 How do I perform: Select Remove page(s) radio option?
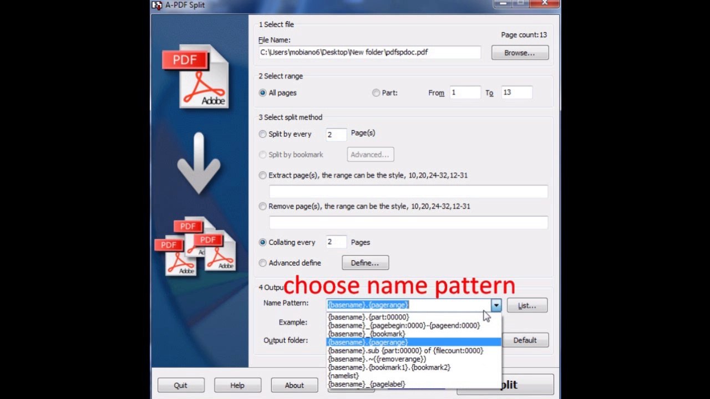[262, 206]
